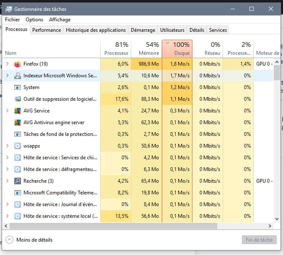The height and width of the screenshot is (255, 283).
Task: Sort by Moteur de GPU column header
Action: [x=268, y=49]
